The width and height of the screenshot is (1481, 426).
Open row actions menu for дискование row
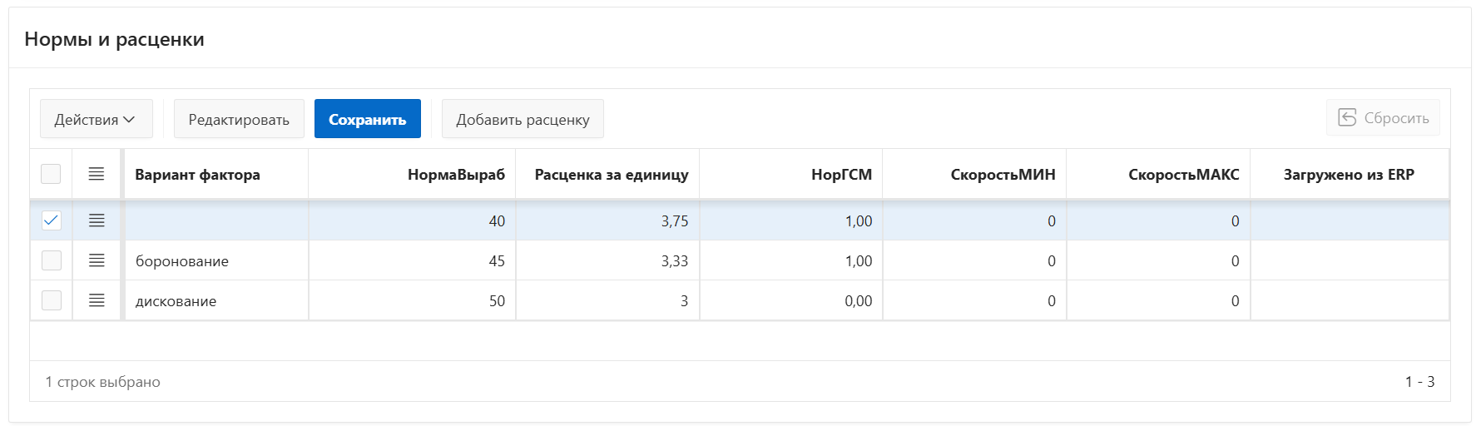click(x=97, y=300)
